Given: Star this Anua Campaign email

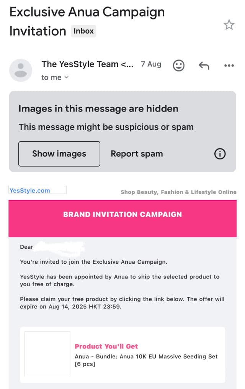Looking at the screenshot, I should pyautogui.click(x=229, y=25).
